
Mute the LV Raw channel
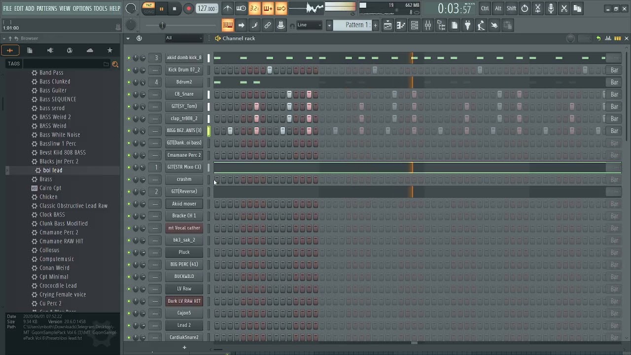[x=129, y=289]
